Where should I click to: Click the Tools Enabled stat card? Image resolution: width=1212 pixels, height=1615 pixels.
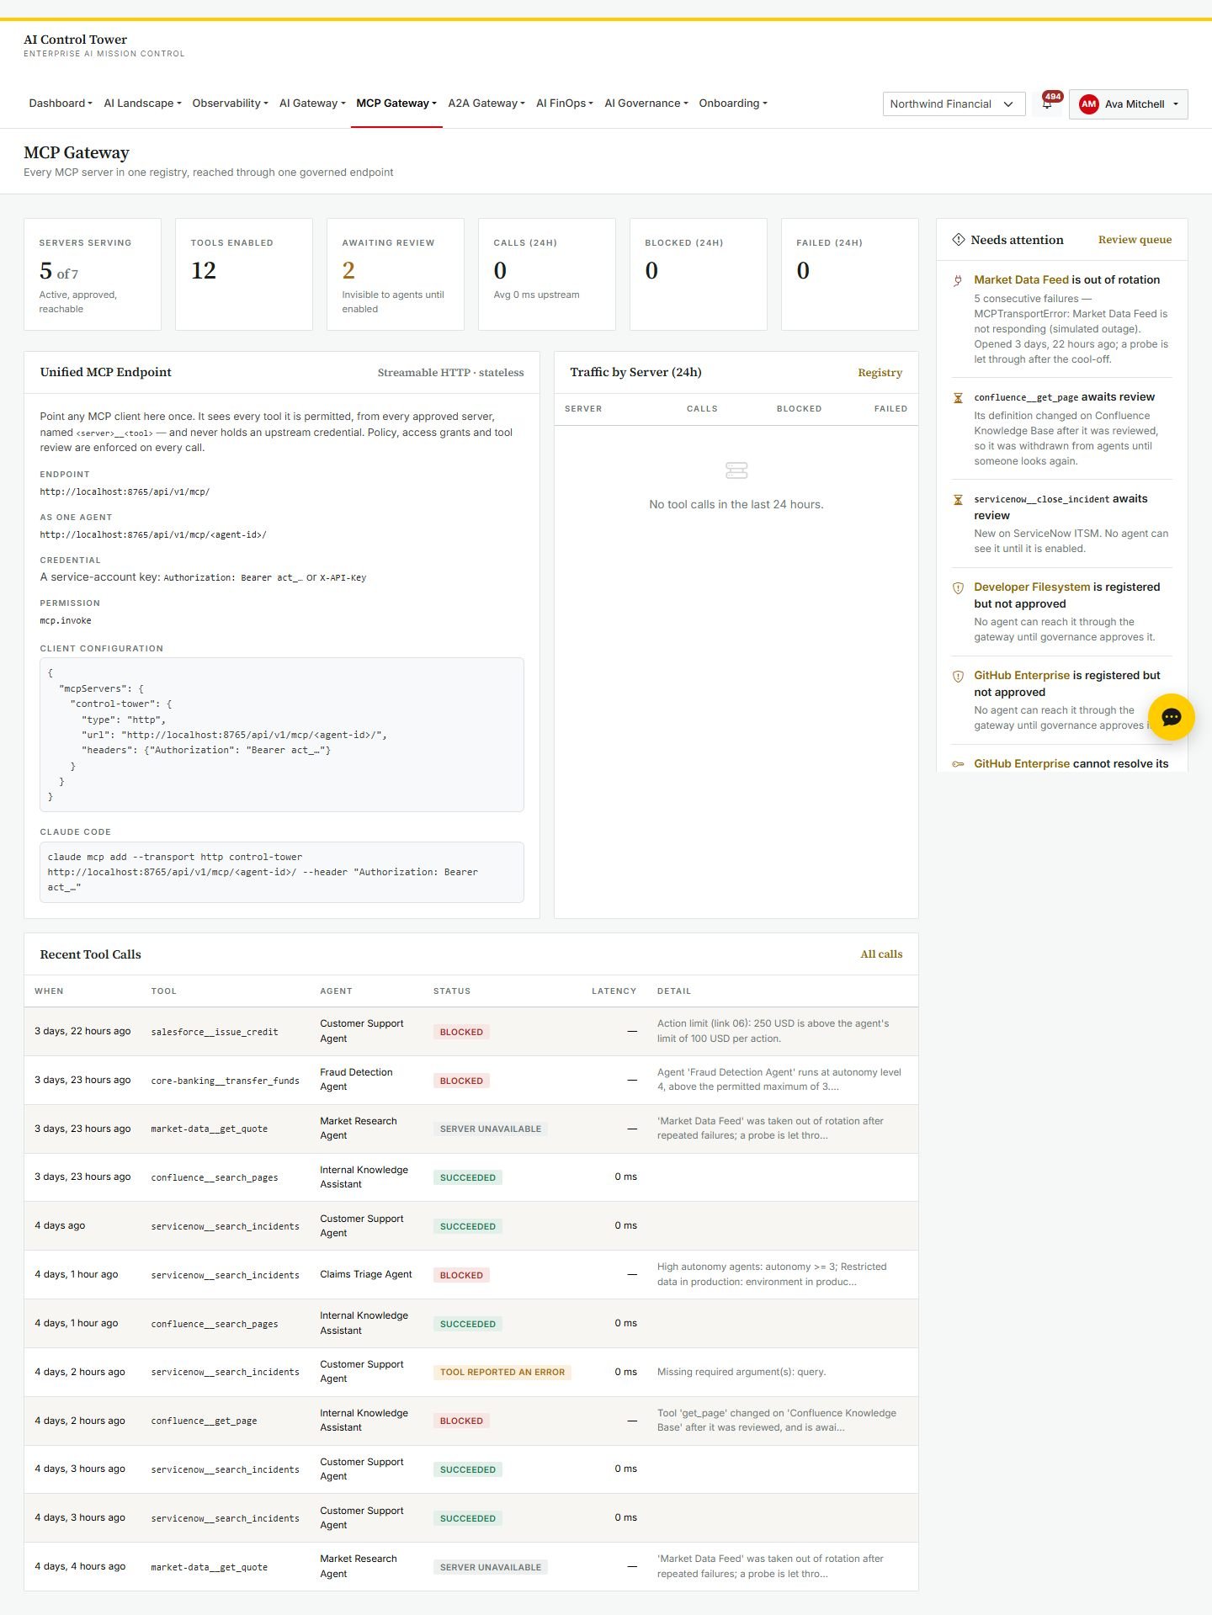(244, 274)
